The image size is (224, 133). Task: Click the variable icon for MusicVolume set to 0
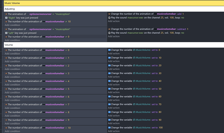point(109,50)
